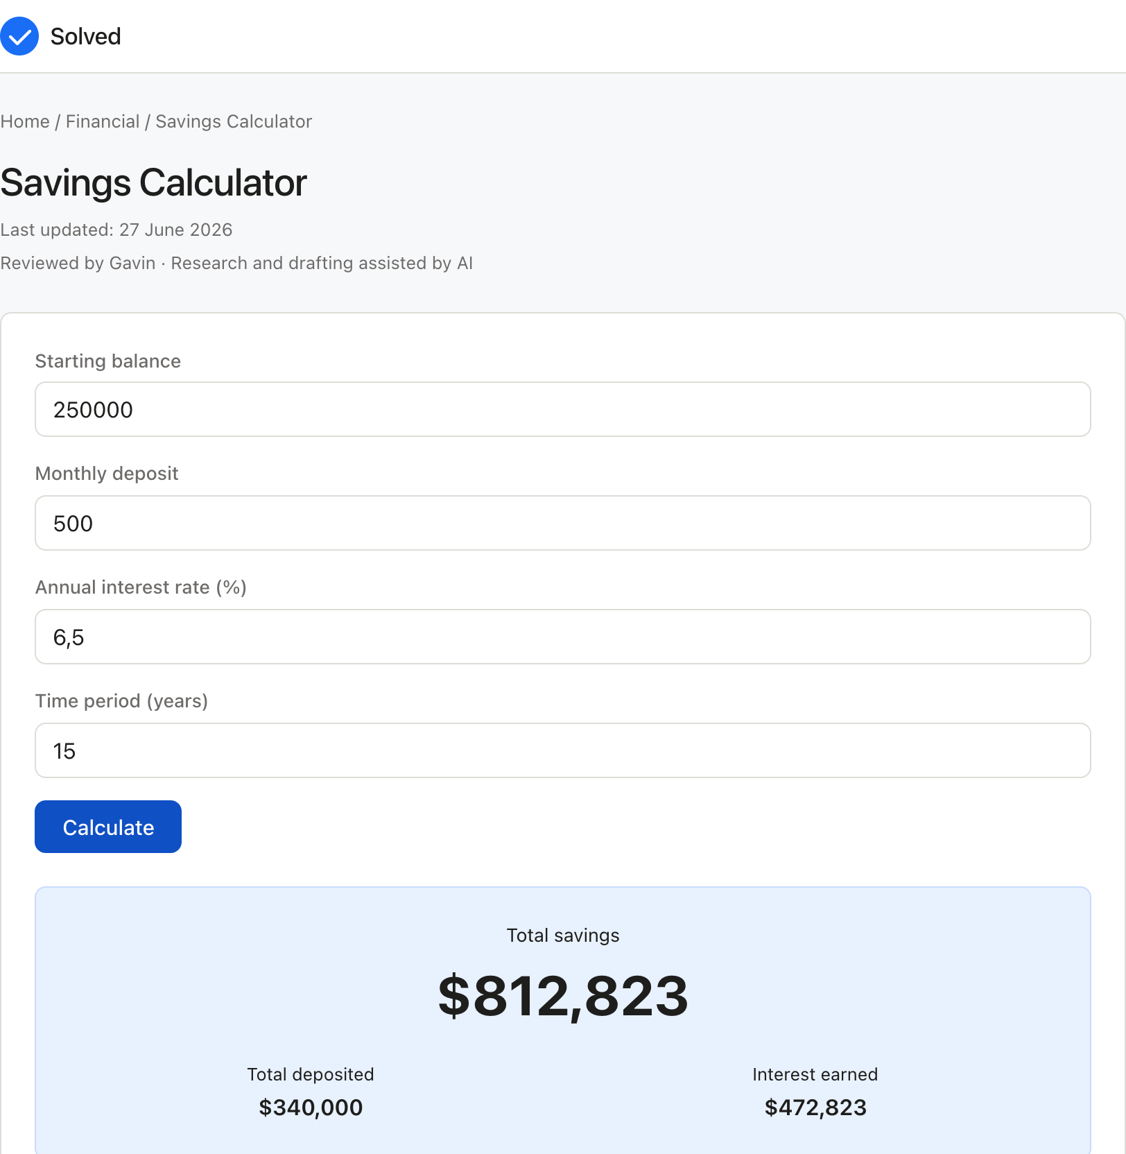Focus the Starting balance input field
Image resolution: width=1126 pixels, height=1154 pixels.
(x=563, y=409)
